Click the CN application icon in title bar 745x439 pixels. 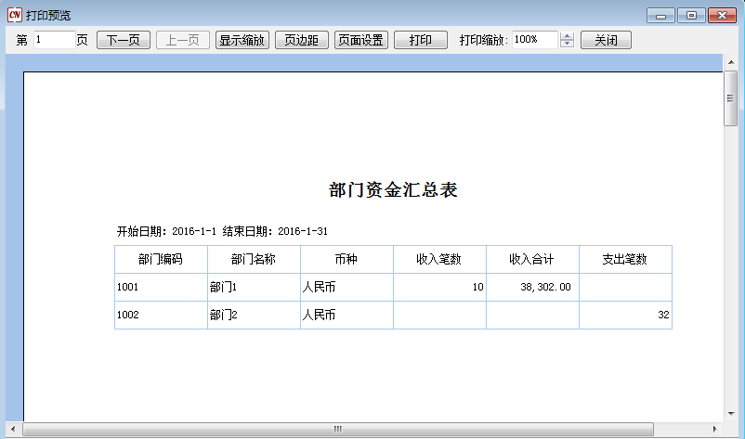tap(14, 15)
